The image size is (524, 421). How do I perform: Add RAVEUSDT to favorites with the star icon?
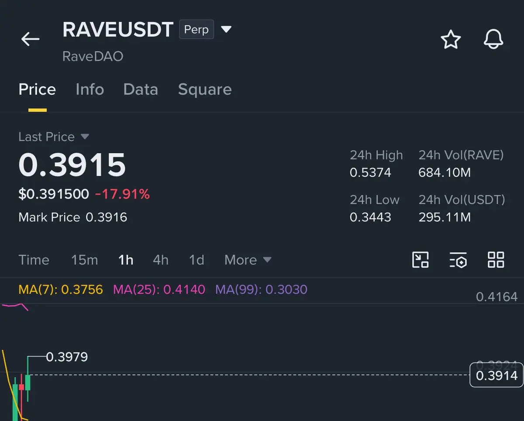[451, 40]
